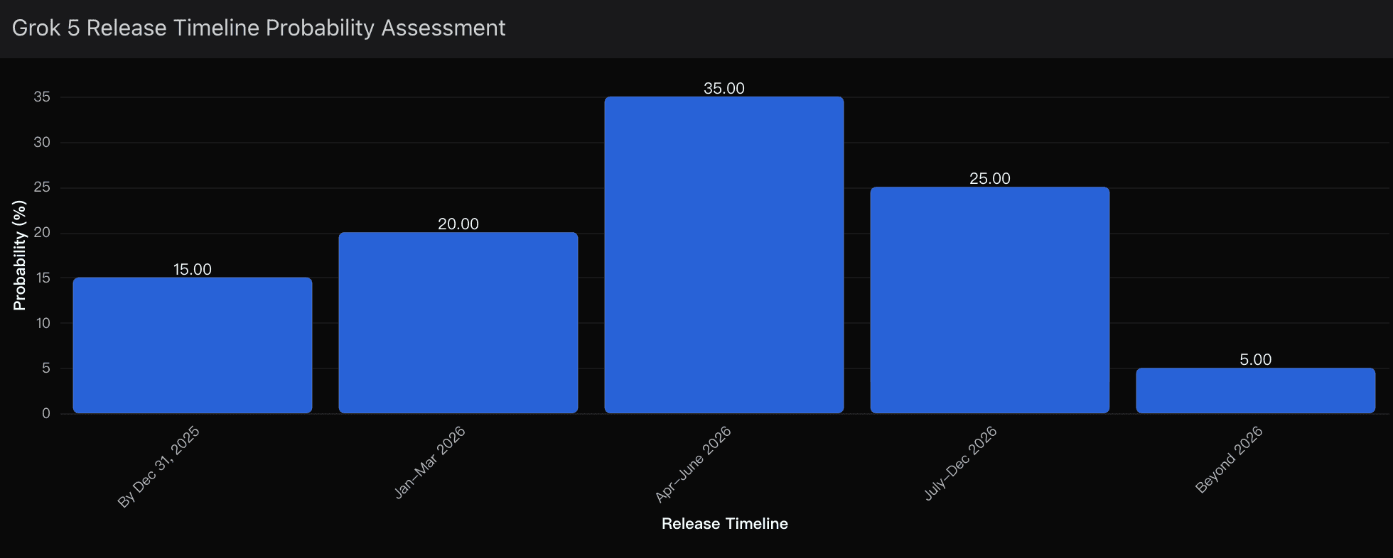Click the y-axis tick label 30
The width and height of the screenshot is (1393, 558).
pos(42,142)
